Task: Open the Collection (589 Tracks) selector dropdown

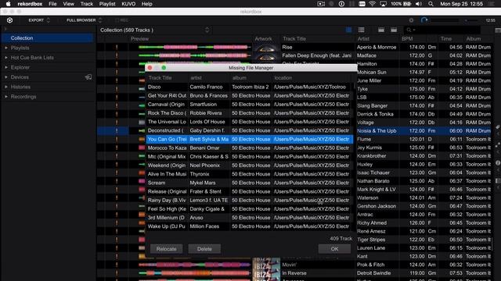Action: (x=155, y=30)
